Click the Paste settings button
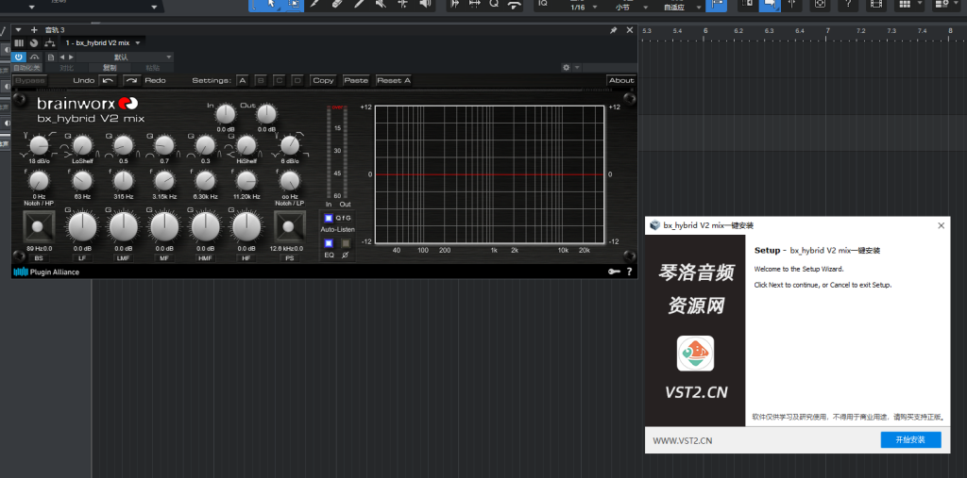The height and width of the screenshot is (478, 967). click(356, 81)
